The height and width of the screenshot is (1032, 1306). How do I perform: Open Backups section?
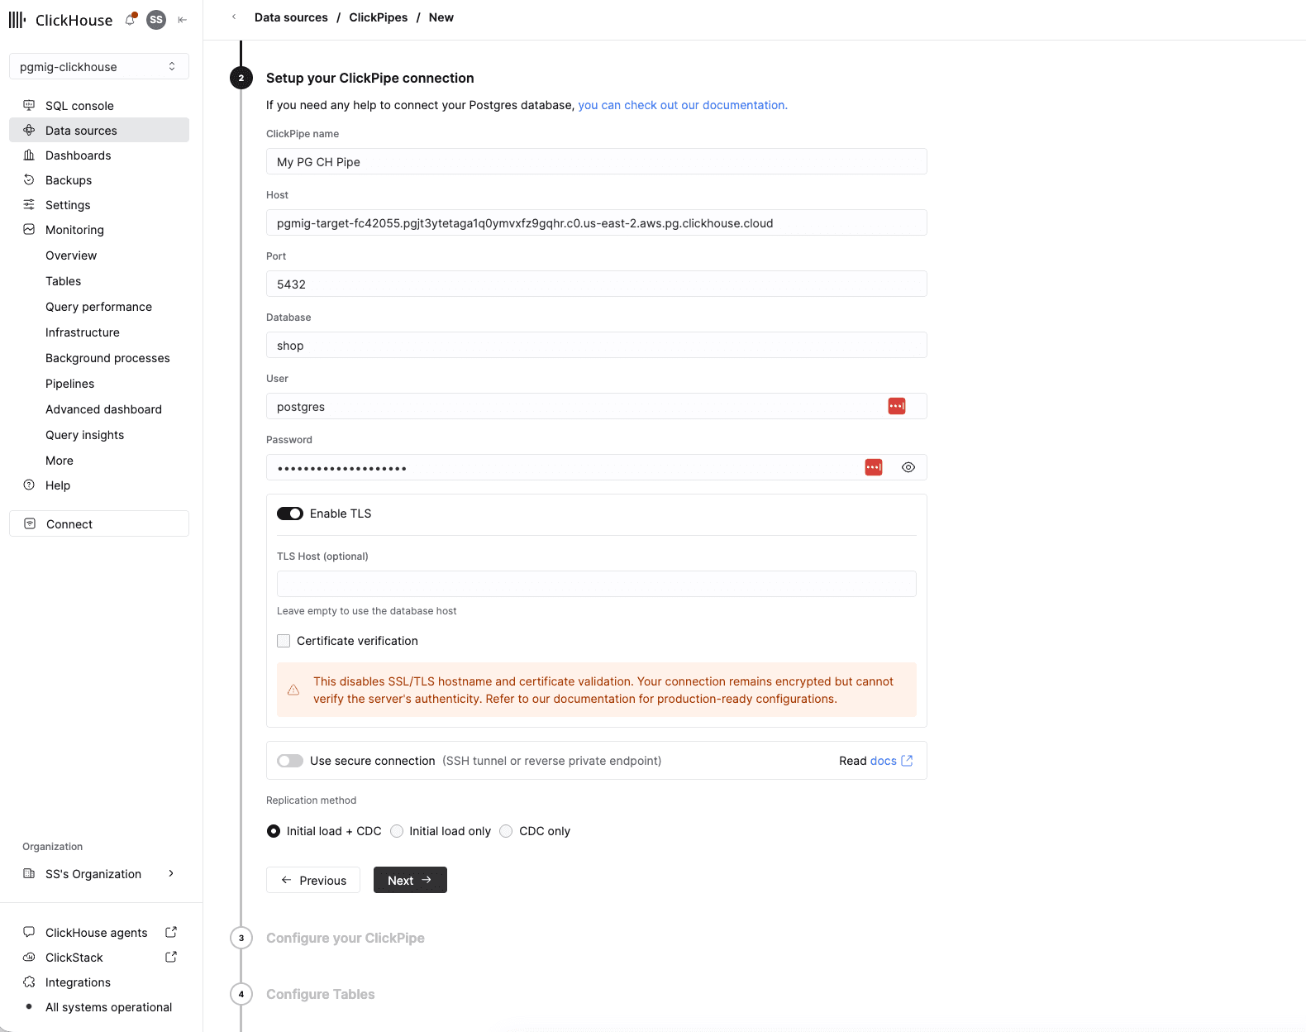[69, 180]
